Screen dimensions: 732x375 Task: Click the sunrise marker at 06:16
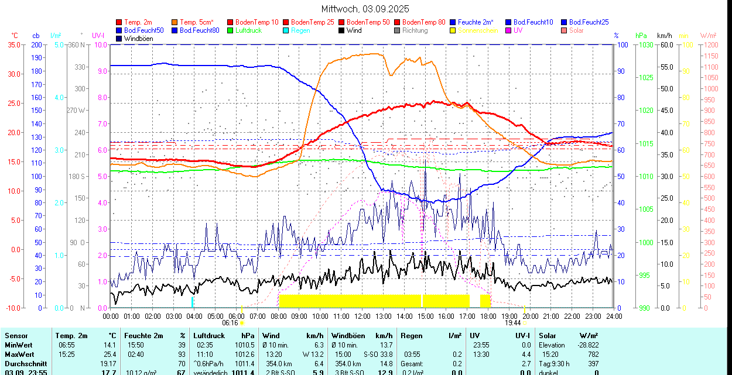coord(242,322)
